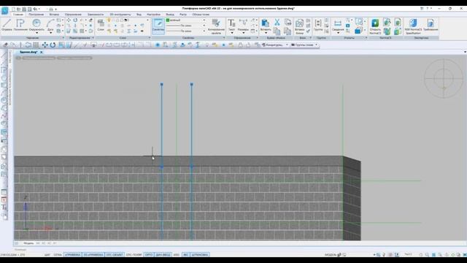Select the Полилиния drawing tool

point(20,25)
